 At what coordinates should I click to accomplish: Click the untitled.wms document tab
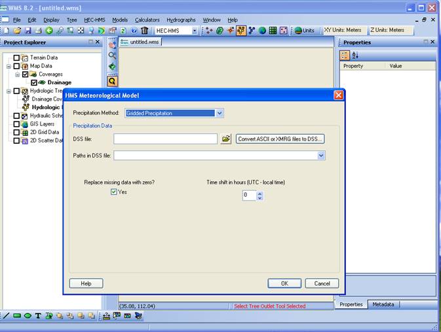(x=140, y=42)
